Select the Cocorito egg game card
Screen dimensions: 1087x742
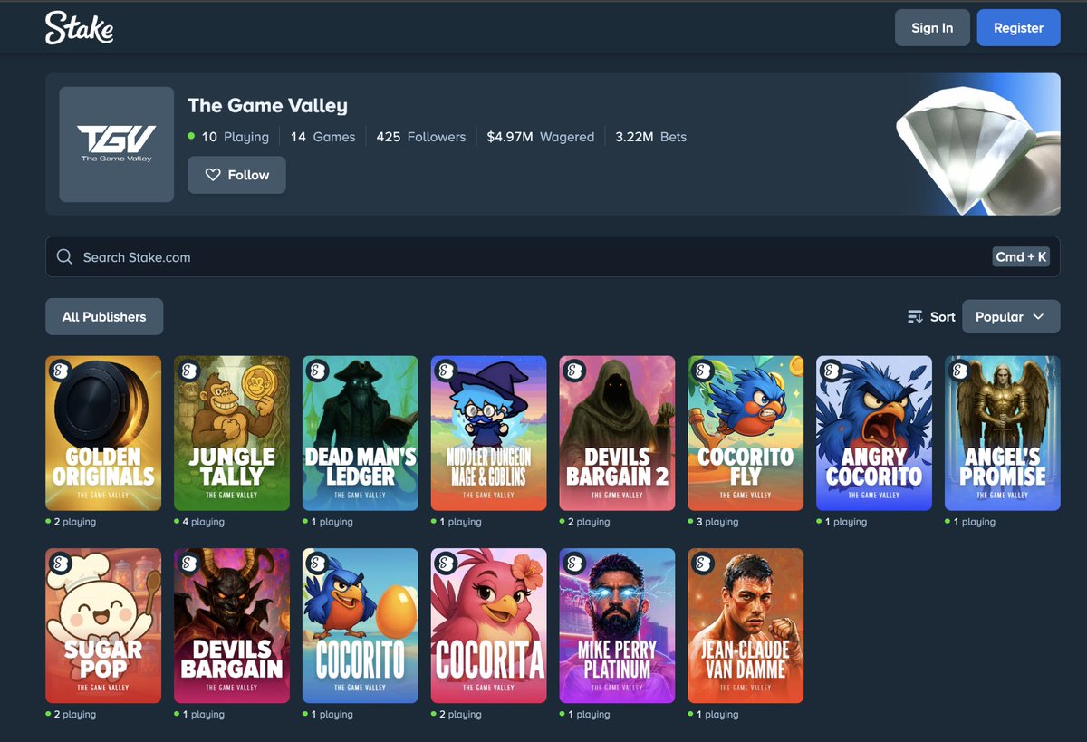pos(361,626)
